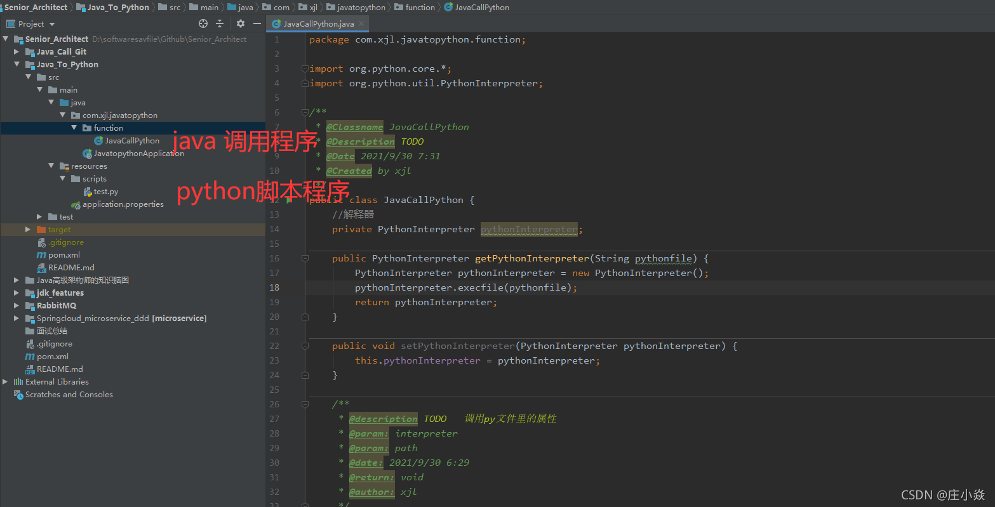Select JavatopythonApplication in the project tree
The image size is (995, 507).
click(x=138, y=153)
